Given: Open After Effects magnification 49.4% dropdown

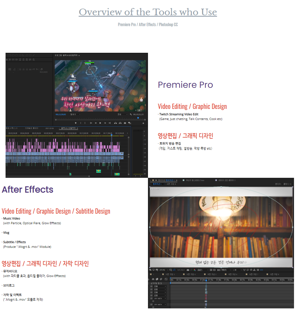Looking at the screenshot, I should click(x=164, y=270).
